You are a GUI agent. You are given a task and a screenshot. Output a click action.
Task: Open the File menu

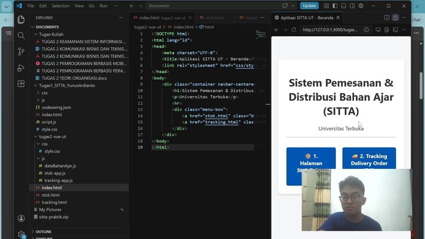31,6
